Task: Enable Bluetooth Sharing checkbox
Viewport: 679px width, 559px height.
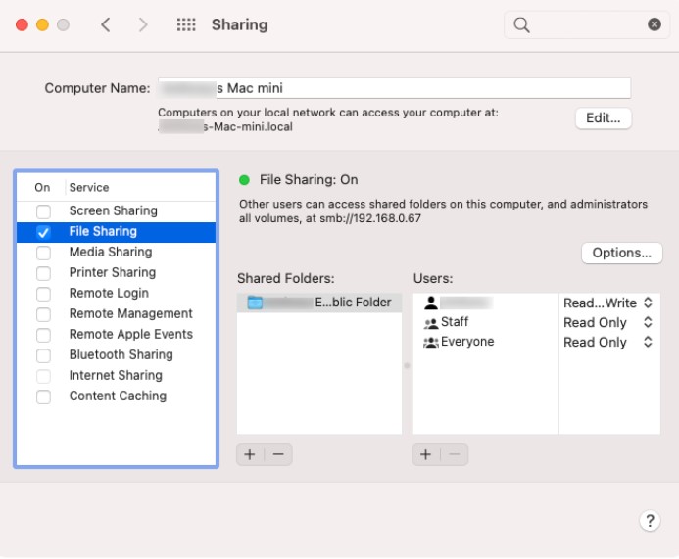Action: tap(43, 355)
